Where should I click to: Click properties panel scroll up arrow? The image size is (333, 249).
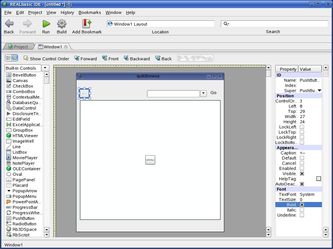point(326,68)
